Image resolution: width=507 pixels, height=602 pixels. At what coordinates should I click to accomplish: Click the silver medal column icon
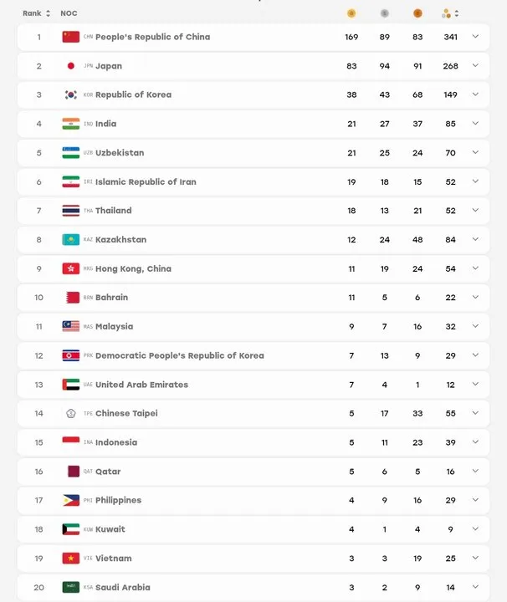click(385, 13)
